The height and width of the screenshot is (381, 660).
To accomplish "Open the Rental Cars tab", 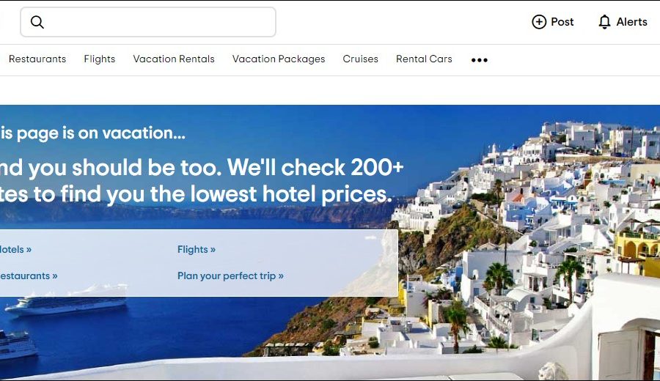I will tap(424, 59).
